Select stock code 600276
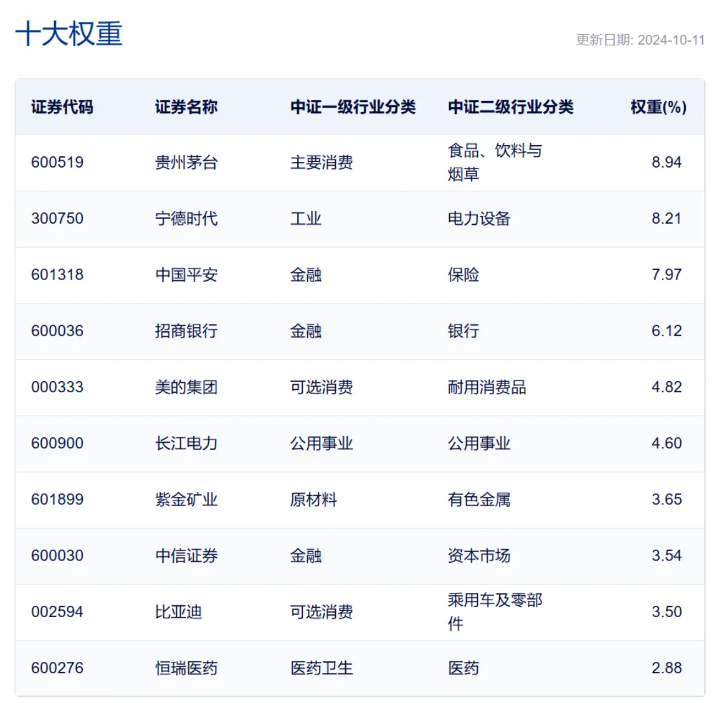 (57, 668)
